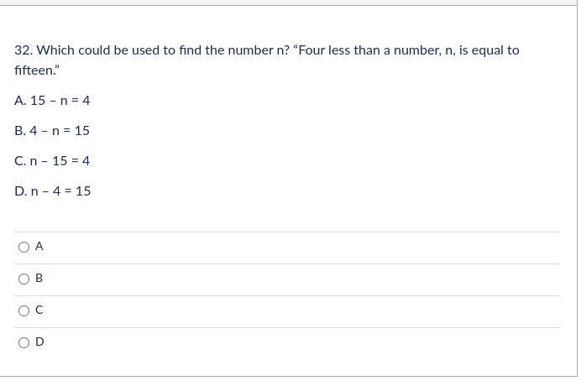Click the equation text 4 – n = 15

(60, 131)
